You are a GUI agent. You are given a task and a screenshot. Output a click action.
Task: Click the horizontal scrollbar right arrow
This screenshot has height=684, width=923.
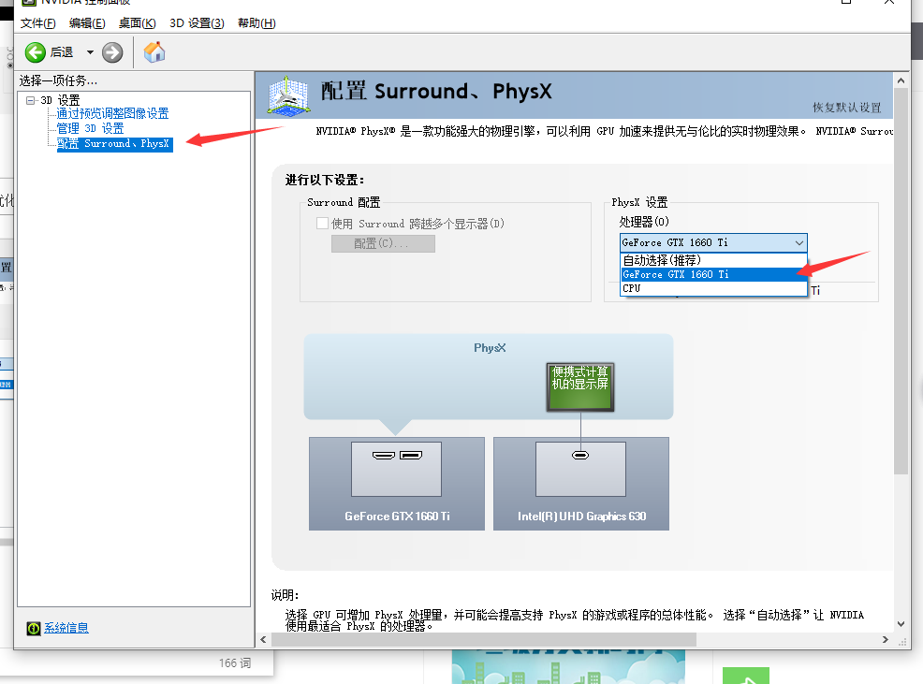click(886, 640)
